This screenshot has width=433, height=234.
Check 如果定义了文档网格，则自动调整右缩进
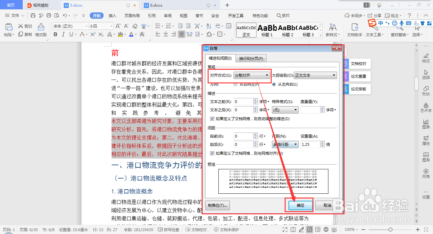tap(211, 119)
